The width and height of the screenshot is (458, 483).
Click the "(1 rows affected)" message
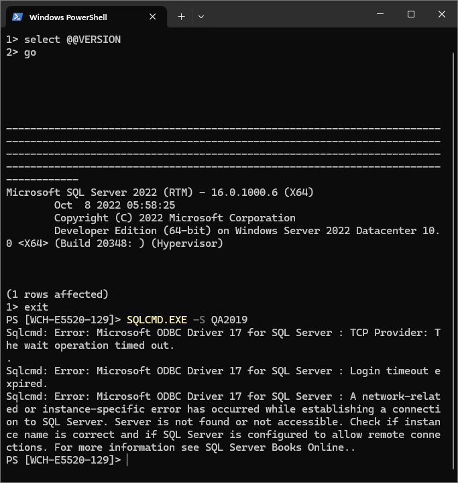57,294
